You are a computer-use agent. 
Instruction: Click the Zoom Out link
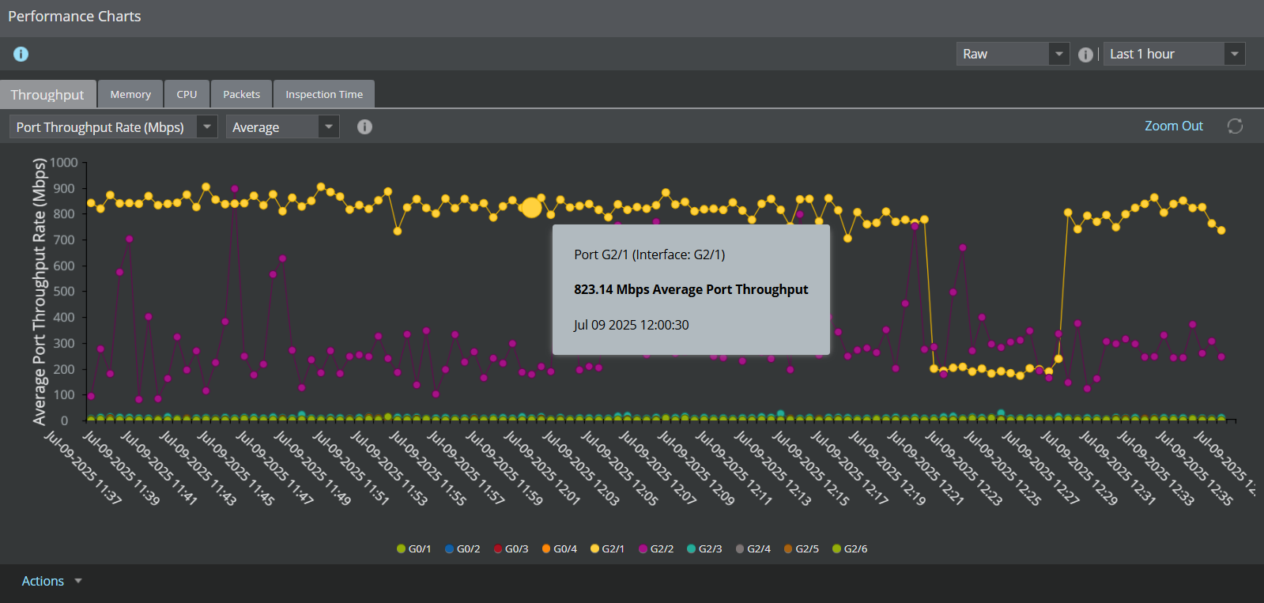click(1173, 126)
